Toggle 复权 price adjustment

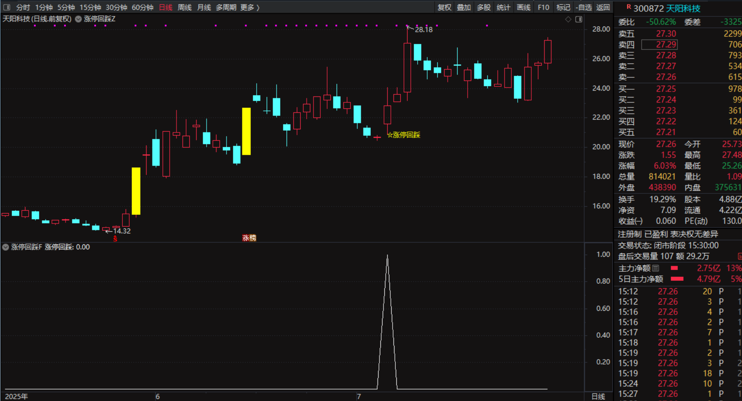click(x=444, y=7)
